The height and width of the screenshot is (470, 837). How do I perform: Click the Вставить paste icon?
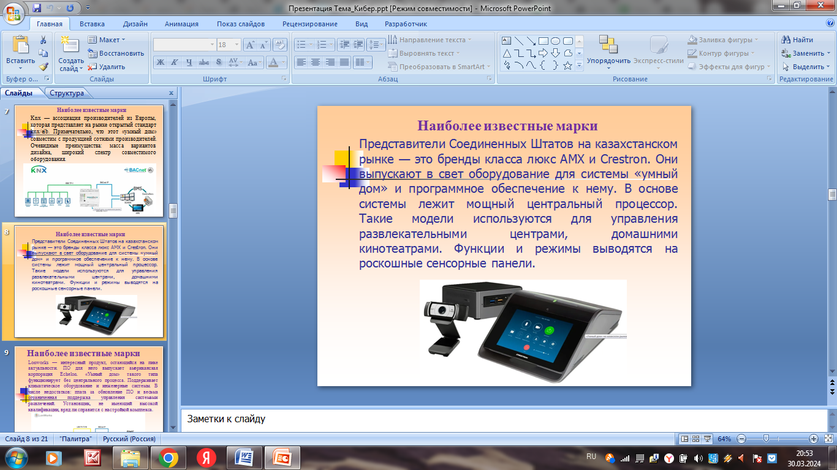point(20,46)
